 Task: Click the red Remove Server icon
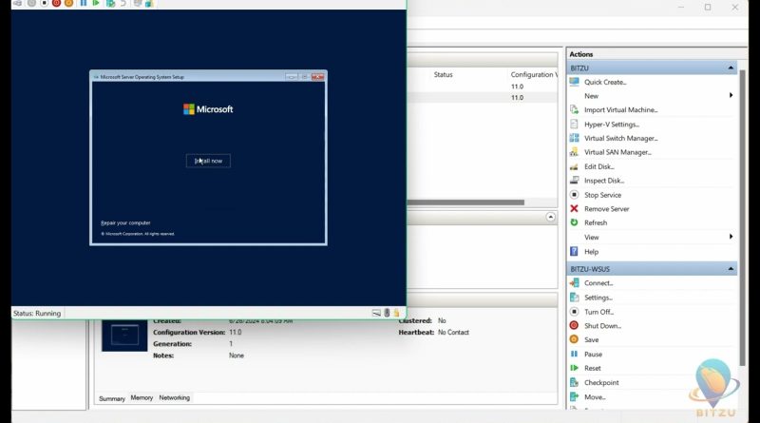575,208
